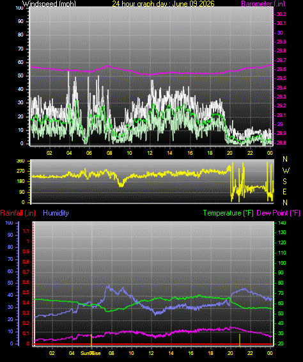Click the Rainfall (.in) legend label

pos(18,213)
